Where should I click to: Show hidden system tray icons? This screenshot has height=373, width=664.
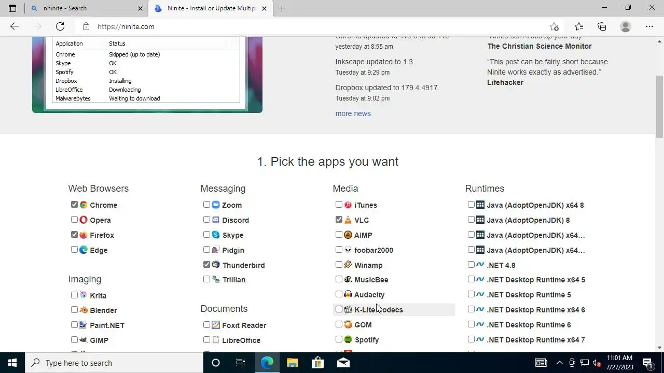tap(560, 363)
